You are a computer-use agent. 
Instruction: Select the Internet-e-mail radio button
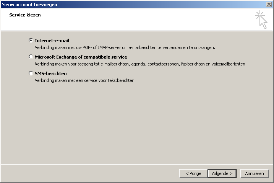point(31,40)
